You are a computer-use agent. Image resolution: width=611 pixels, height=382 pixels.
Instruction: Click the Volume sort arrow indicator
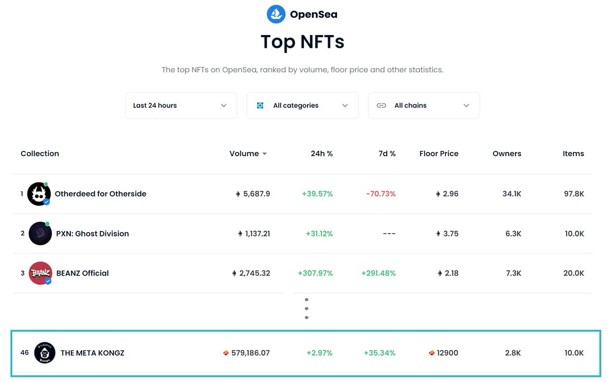(264, 154)
